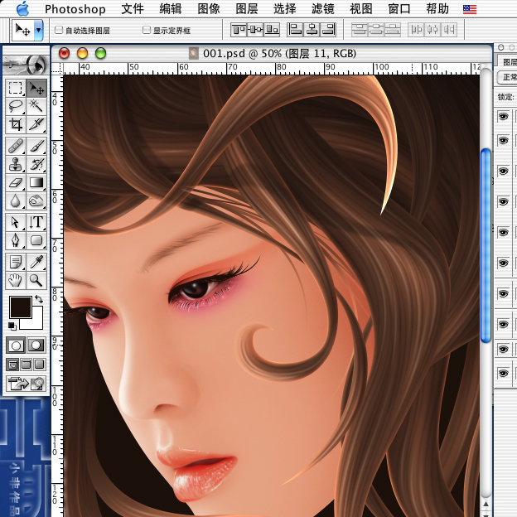Screen dimensions: 517x517
Task: Open the 图层 menu
Action: [x=247, y=9]
